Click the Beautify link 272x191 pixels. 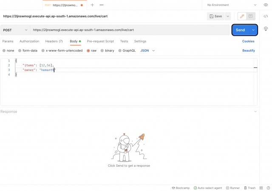click(249, 51)
